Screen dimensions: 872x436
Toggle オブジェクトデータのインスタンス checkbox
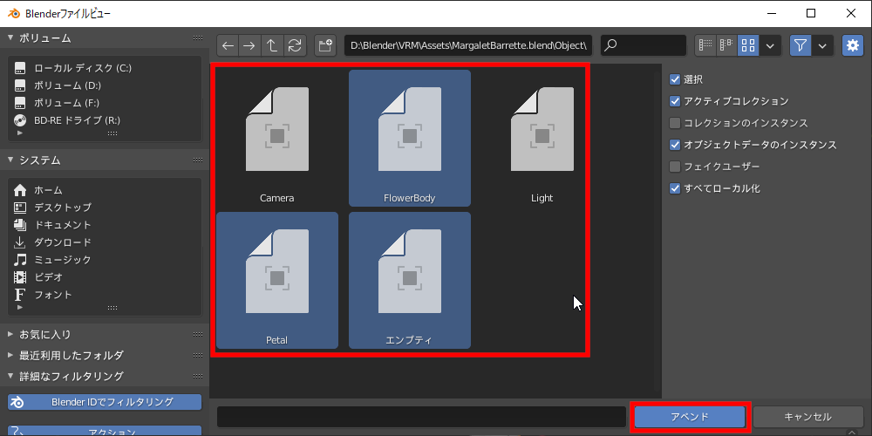click(x=675, y=145)
